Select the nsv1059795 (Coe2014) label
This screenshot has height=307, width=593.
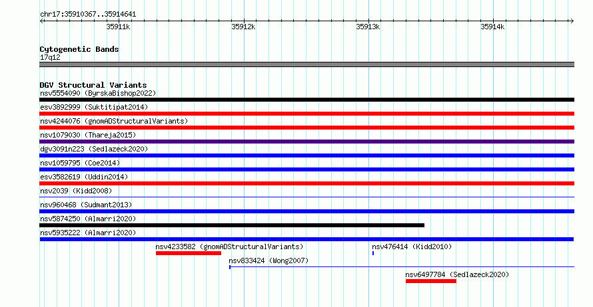80,163
